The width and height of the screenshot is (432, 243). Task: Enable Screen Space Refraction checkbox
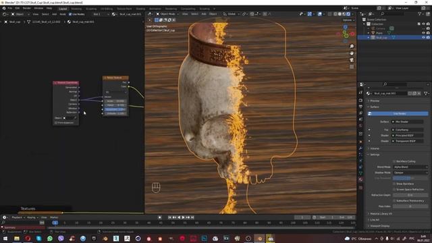tap(394, 190)
